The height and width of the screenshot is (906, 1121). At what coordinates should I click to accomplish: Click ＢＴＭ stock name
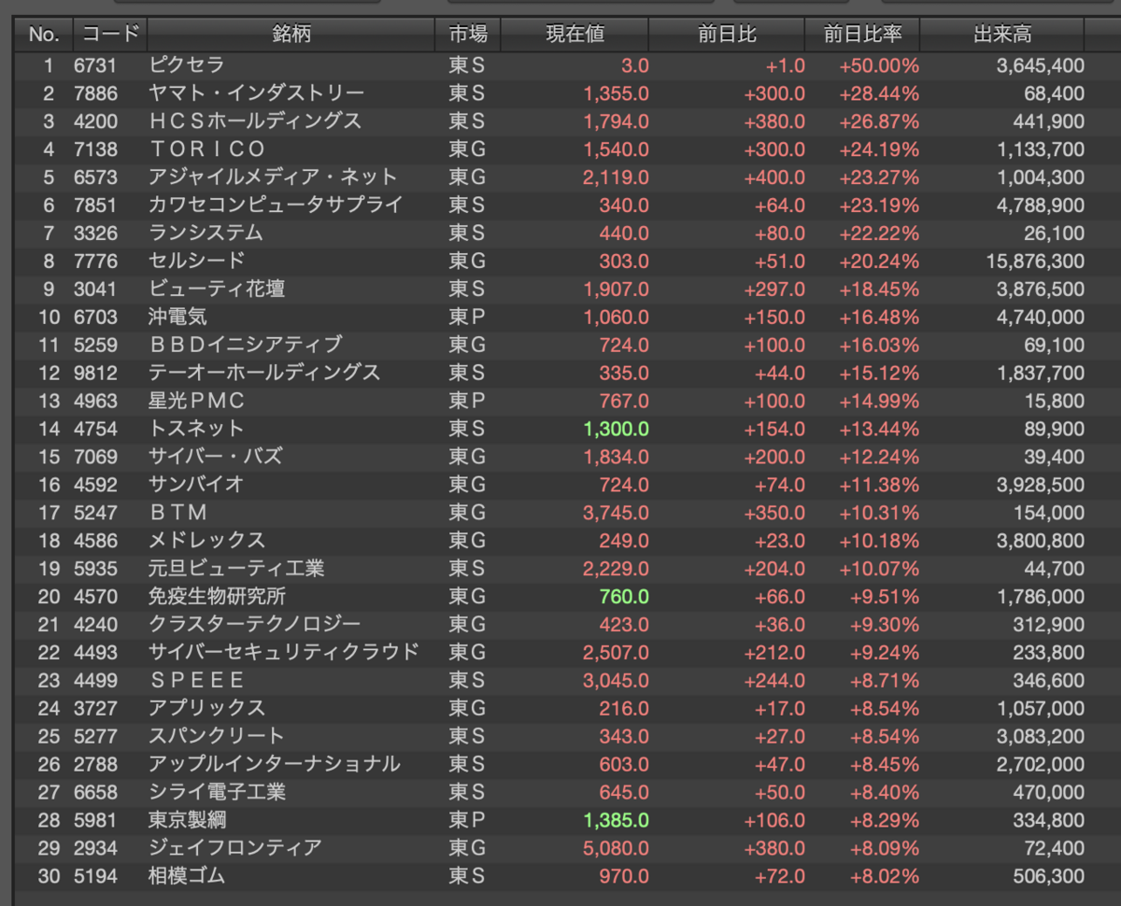(x=178, y=513)
